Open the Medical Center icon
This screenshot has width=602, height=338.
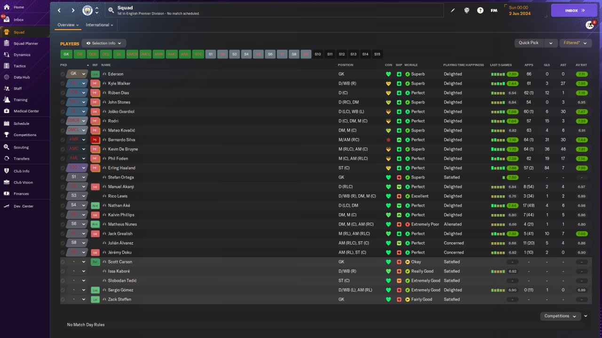click(x=7, y=111)
